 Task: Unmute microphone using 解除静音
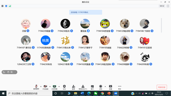(36, 87)
